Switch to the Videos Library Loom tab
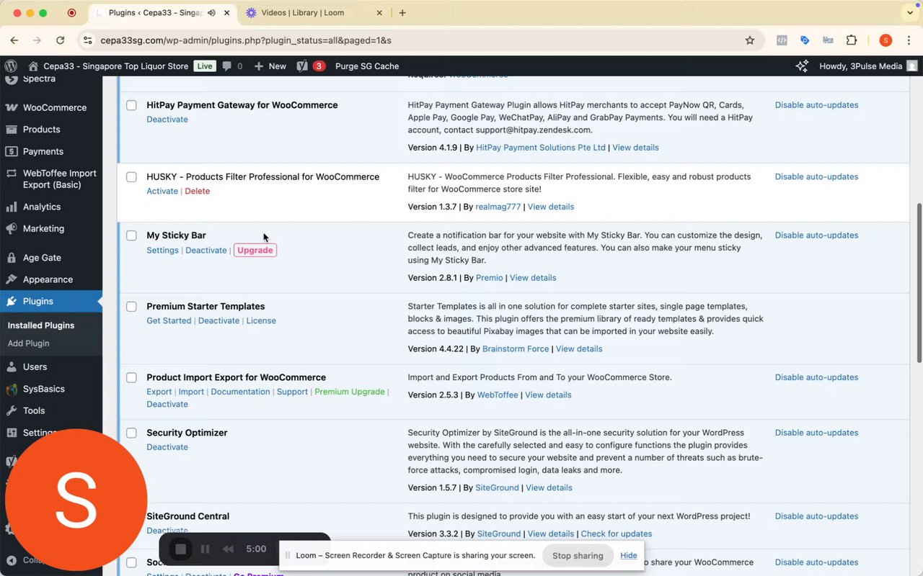923x576 pixels. coord(303,13)
